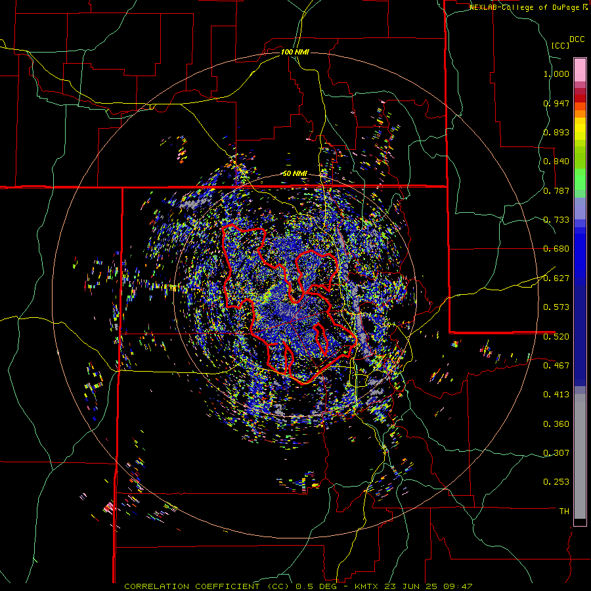The image size is (591, 591).
Task: Click the 0.413 legend value
Action: click(556, 395)
